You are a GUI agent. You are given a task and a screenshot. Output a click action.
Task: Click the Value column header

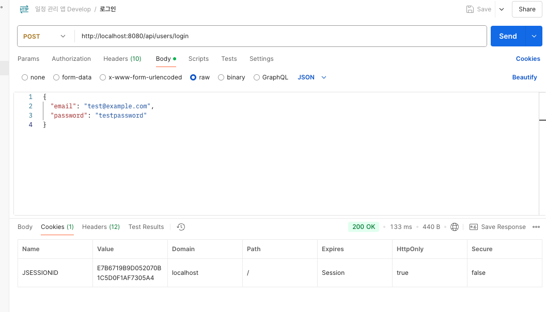click(130, 249)
